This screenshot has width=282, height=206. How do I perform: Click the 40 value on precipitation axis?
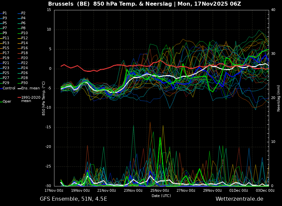point(273,10)
